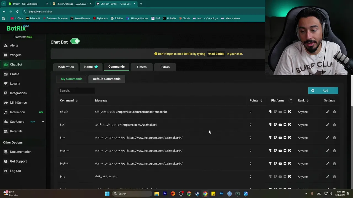Screen dimensions: 353x198
Task: Select the Default Commands tab
Action: tap(106, 79)
